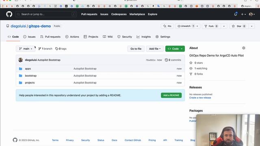Viewport: 260px width, 146px height.
Task: Switch to the Wiki tab
Action: tap(108, 37)
